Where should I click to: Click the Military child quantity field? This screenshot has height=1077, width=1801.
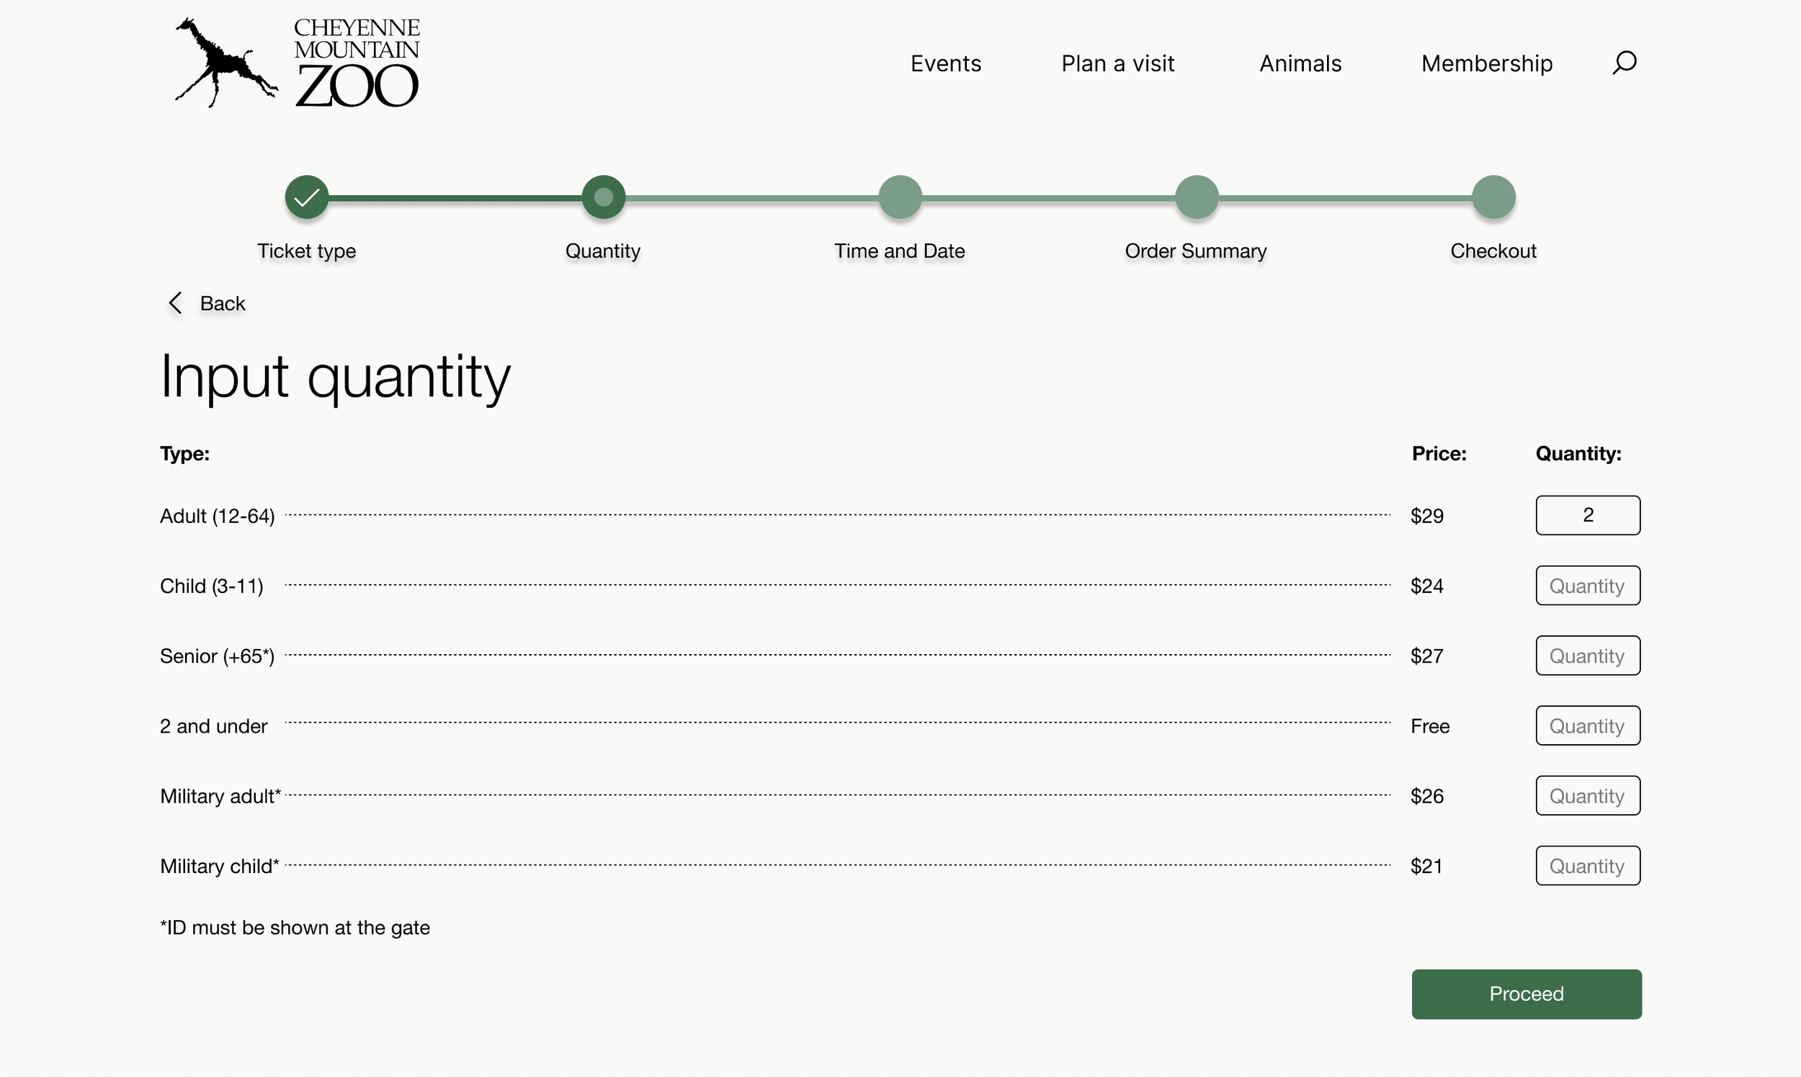pyautogui.click(x=1588, y=866)
